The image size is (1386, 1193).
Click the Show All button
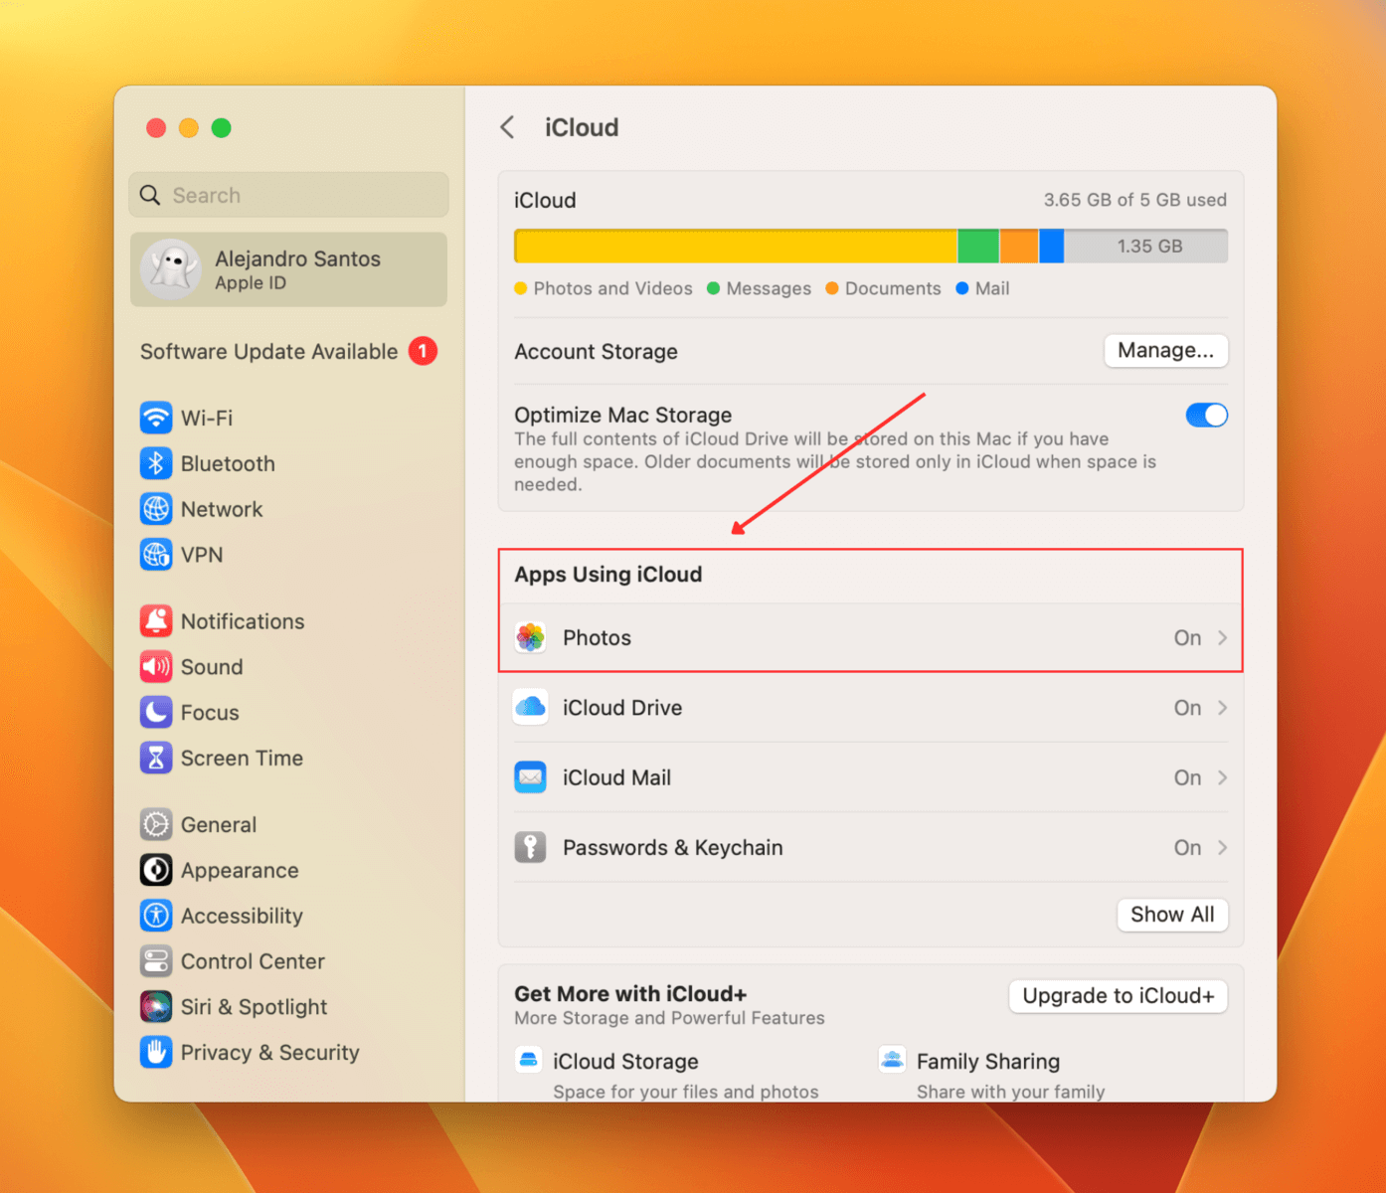click(x=1172, y=915)
